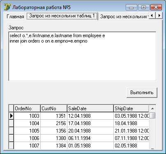Image resolution: width=166 pixels, height=154 pixels.
Task: Click the left tab scroll arrow
Action: [x=152, y=15]
